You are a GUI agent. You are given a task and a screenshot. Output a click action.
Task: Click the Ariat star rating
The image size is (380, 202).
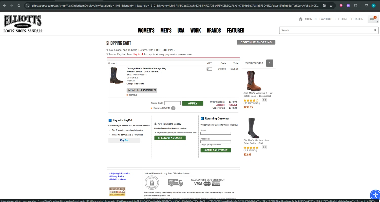pyautogui.click(x=251, y=100)
